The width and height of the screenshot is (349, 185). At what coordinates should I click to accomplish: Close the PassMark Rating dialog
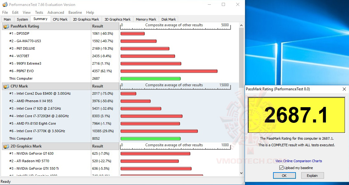[344, 89]
